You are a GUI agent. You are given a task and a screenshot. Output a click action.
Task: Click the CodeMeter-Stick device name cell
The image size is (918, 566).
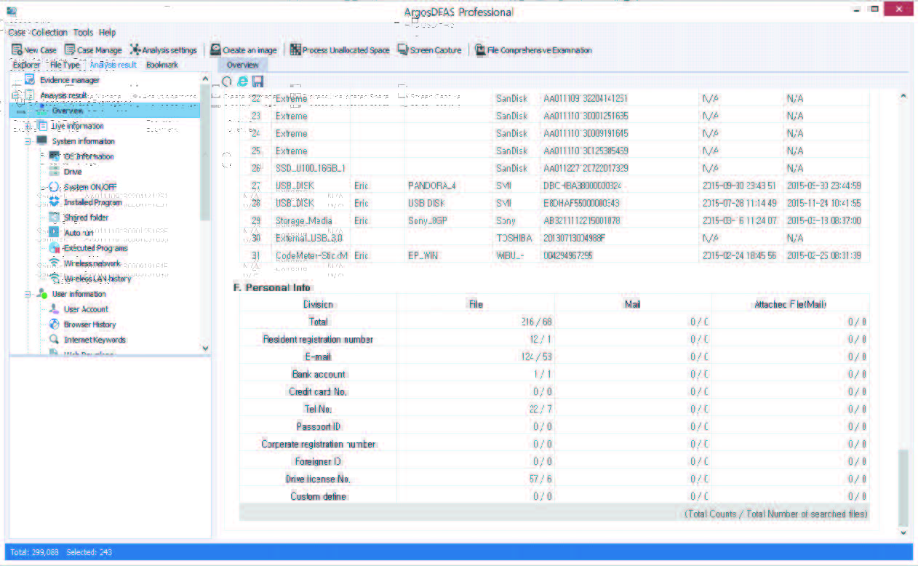coord(311,255)
